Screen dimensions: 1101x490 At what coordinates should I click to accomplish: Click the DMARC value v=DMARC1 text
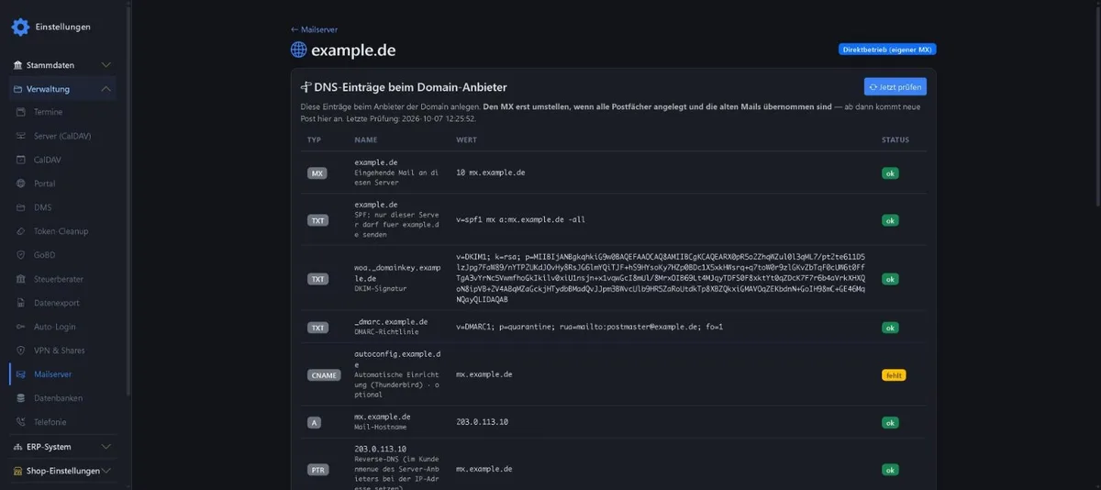[x=590, y=327]
